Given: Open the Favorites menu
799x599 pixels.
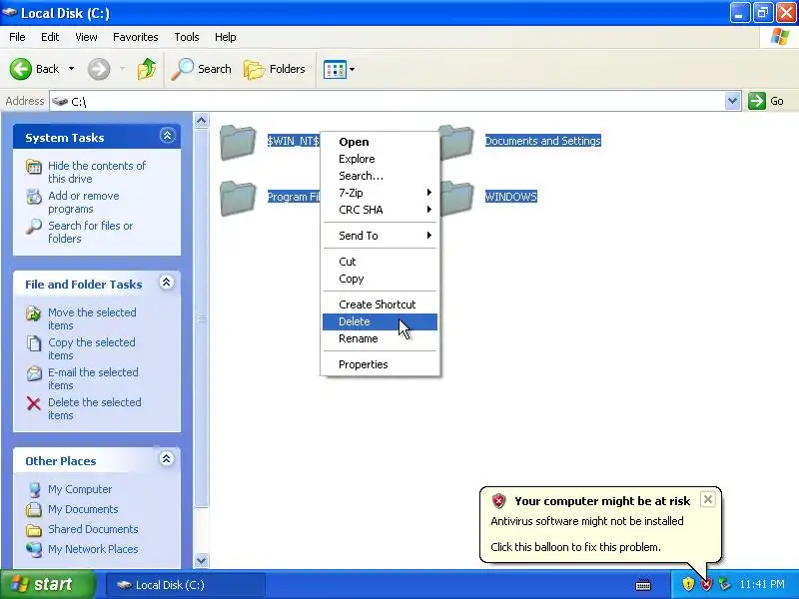Looking at the screenshot, I should click(136, 37).
